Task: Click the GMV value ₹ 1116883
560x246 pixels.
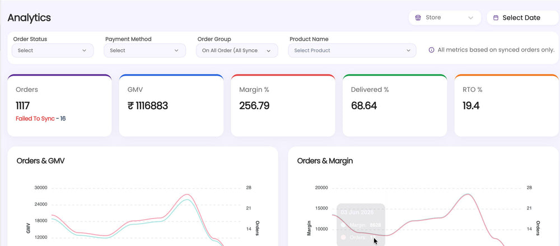Action: 147,105
